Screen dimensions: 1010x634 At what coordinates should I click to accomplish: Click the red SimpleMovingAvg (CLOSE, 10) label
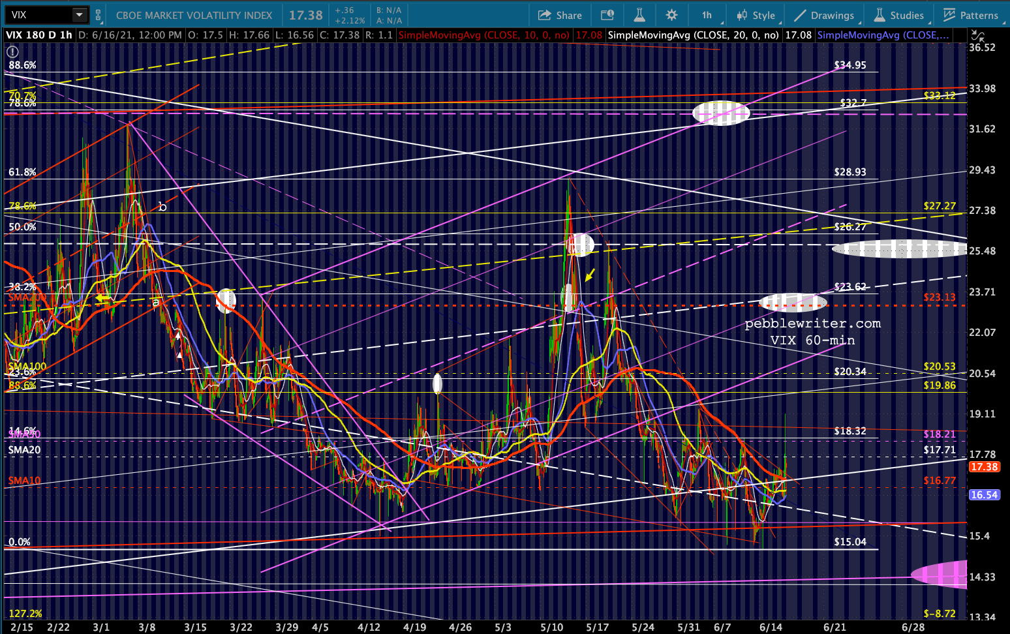pyautogui.click(x=483, y=35)
